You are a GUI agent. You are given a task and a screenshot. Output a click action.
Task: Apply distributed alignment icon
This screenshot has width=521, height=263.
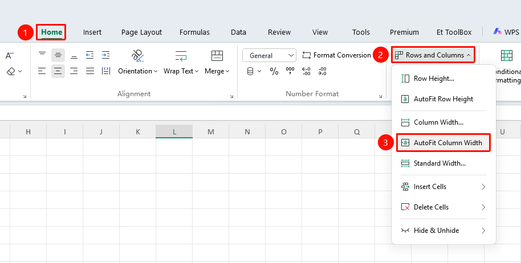click(105, 71)
